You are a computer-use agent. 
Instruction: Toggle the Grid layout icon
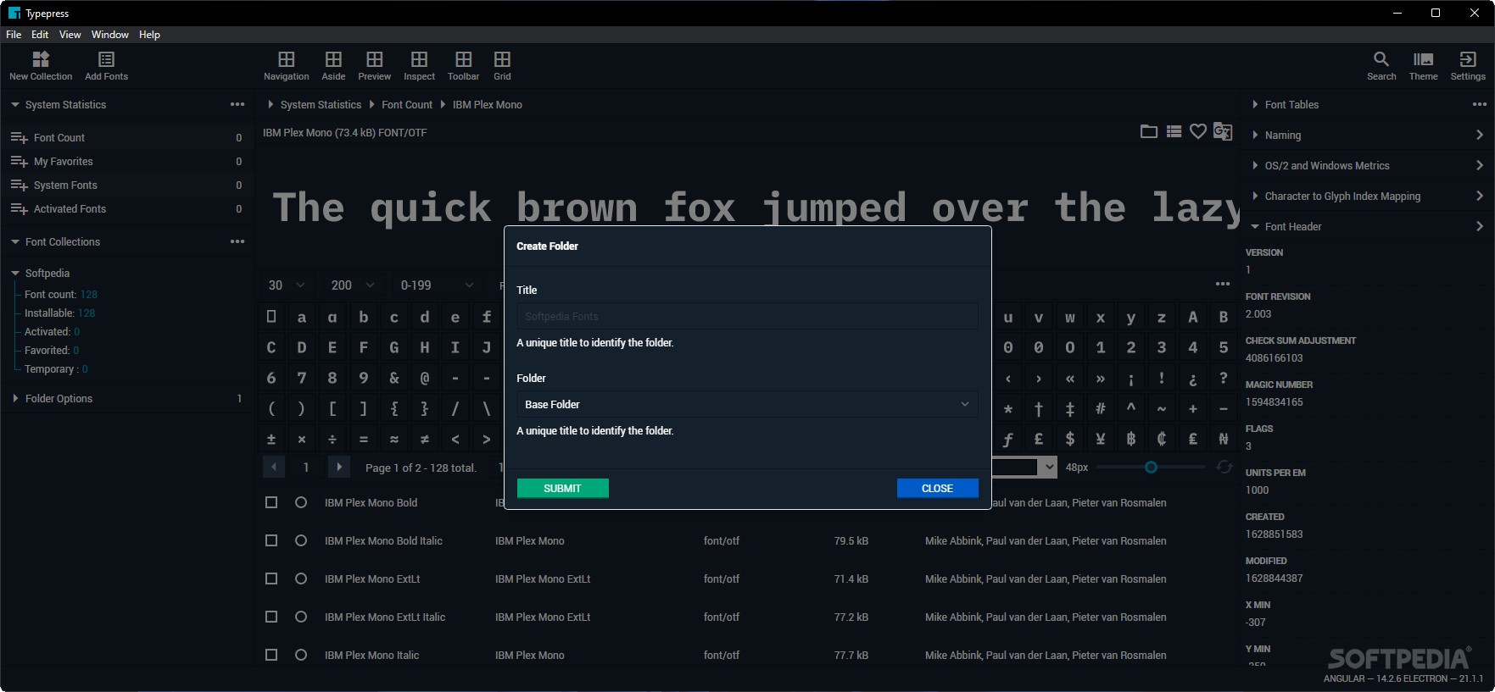click(502, 58)
